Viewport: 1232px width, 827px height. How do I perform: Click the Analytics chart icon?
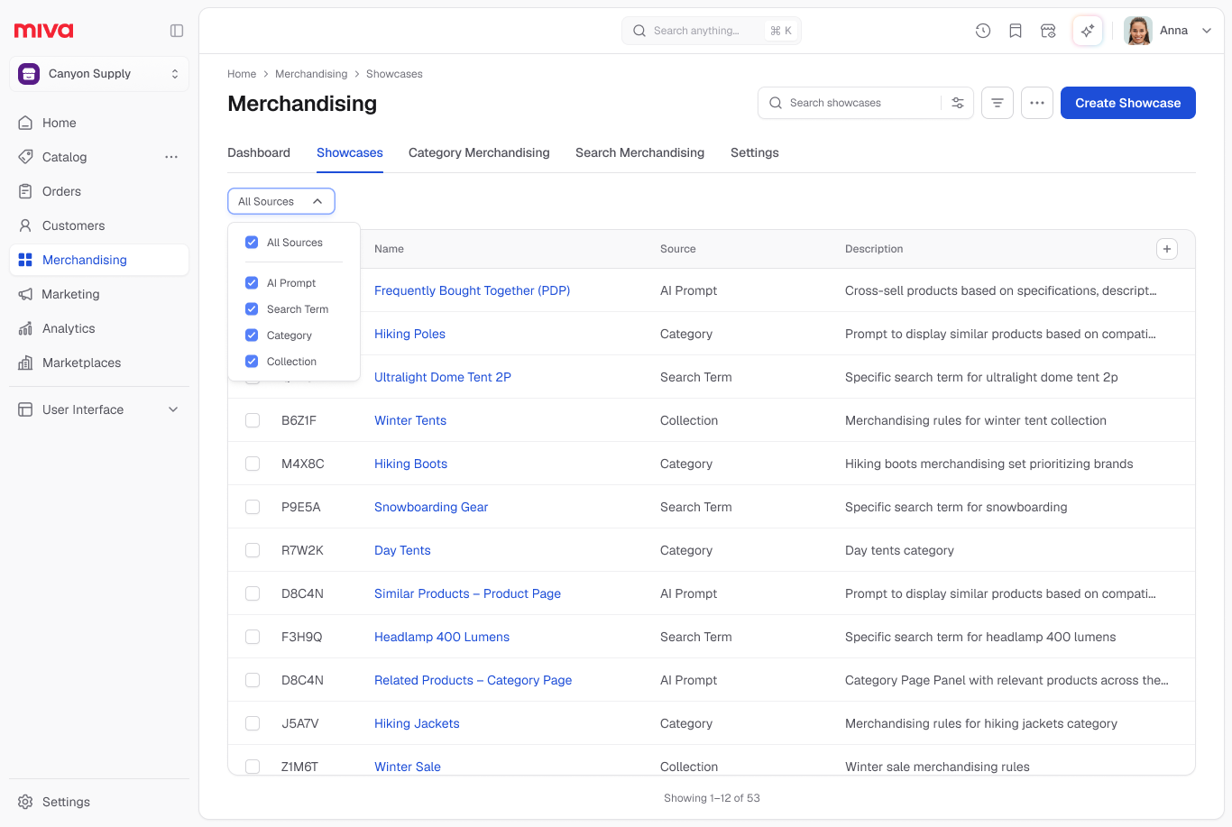coord(25,328)
